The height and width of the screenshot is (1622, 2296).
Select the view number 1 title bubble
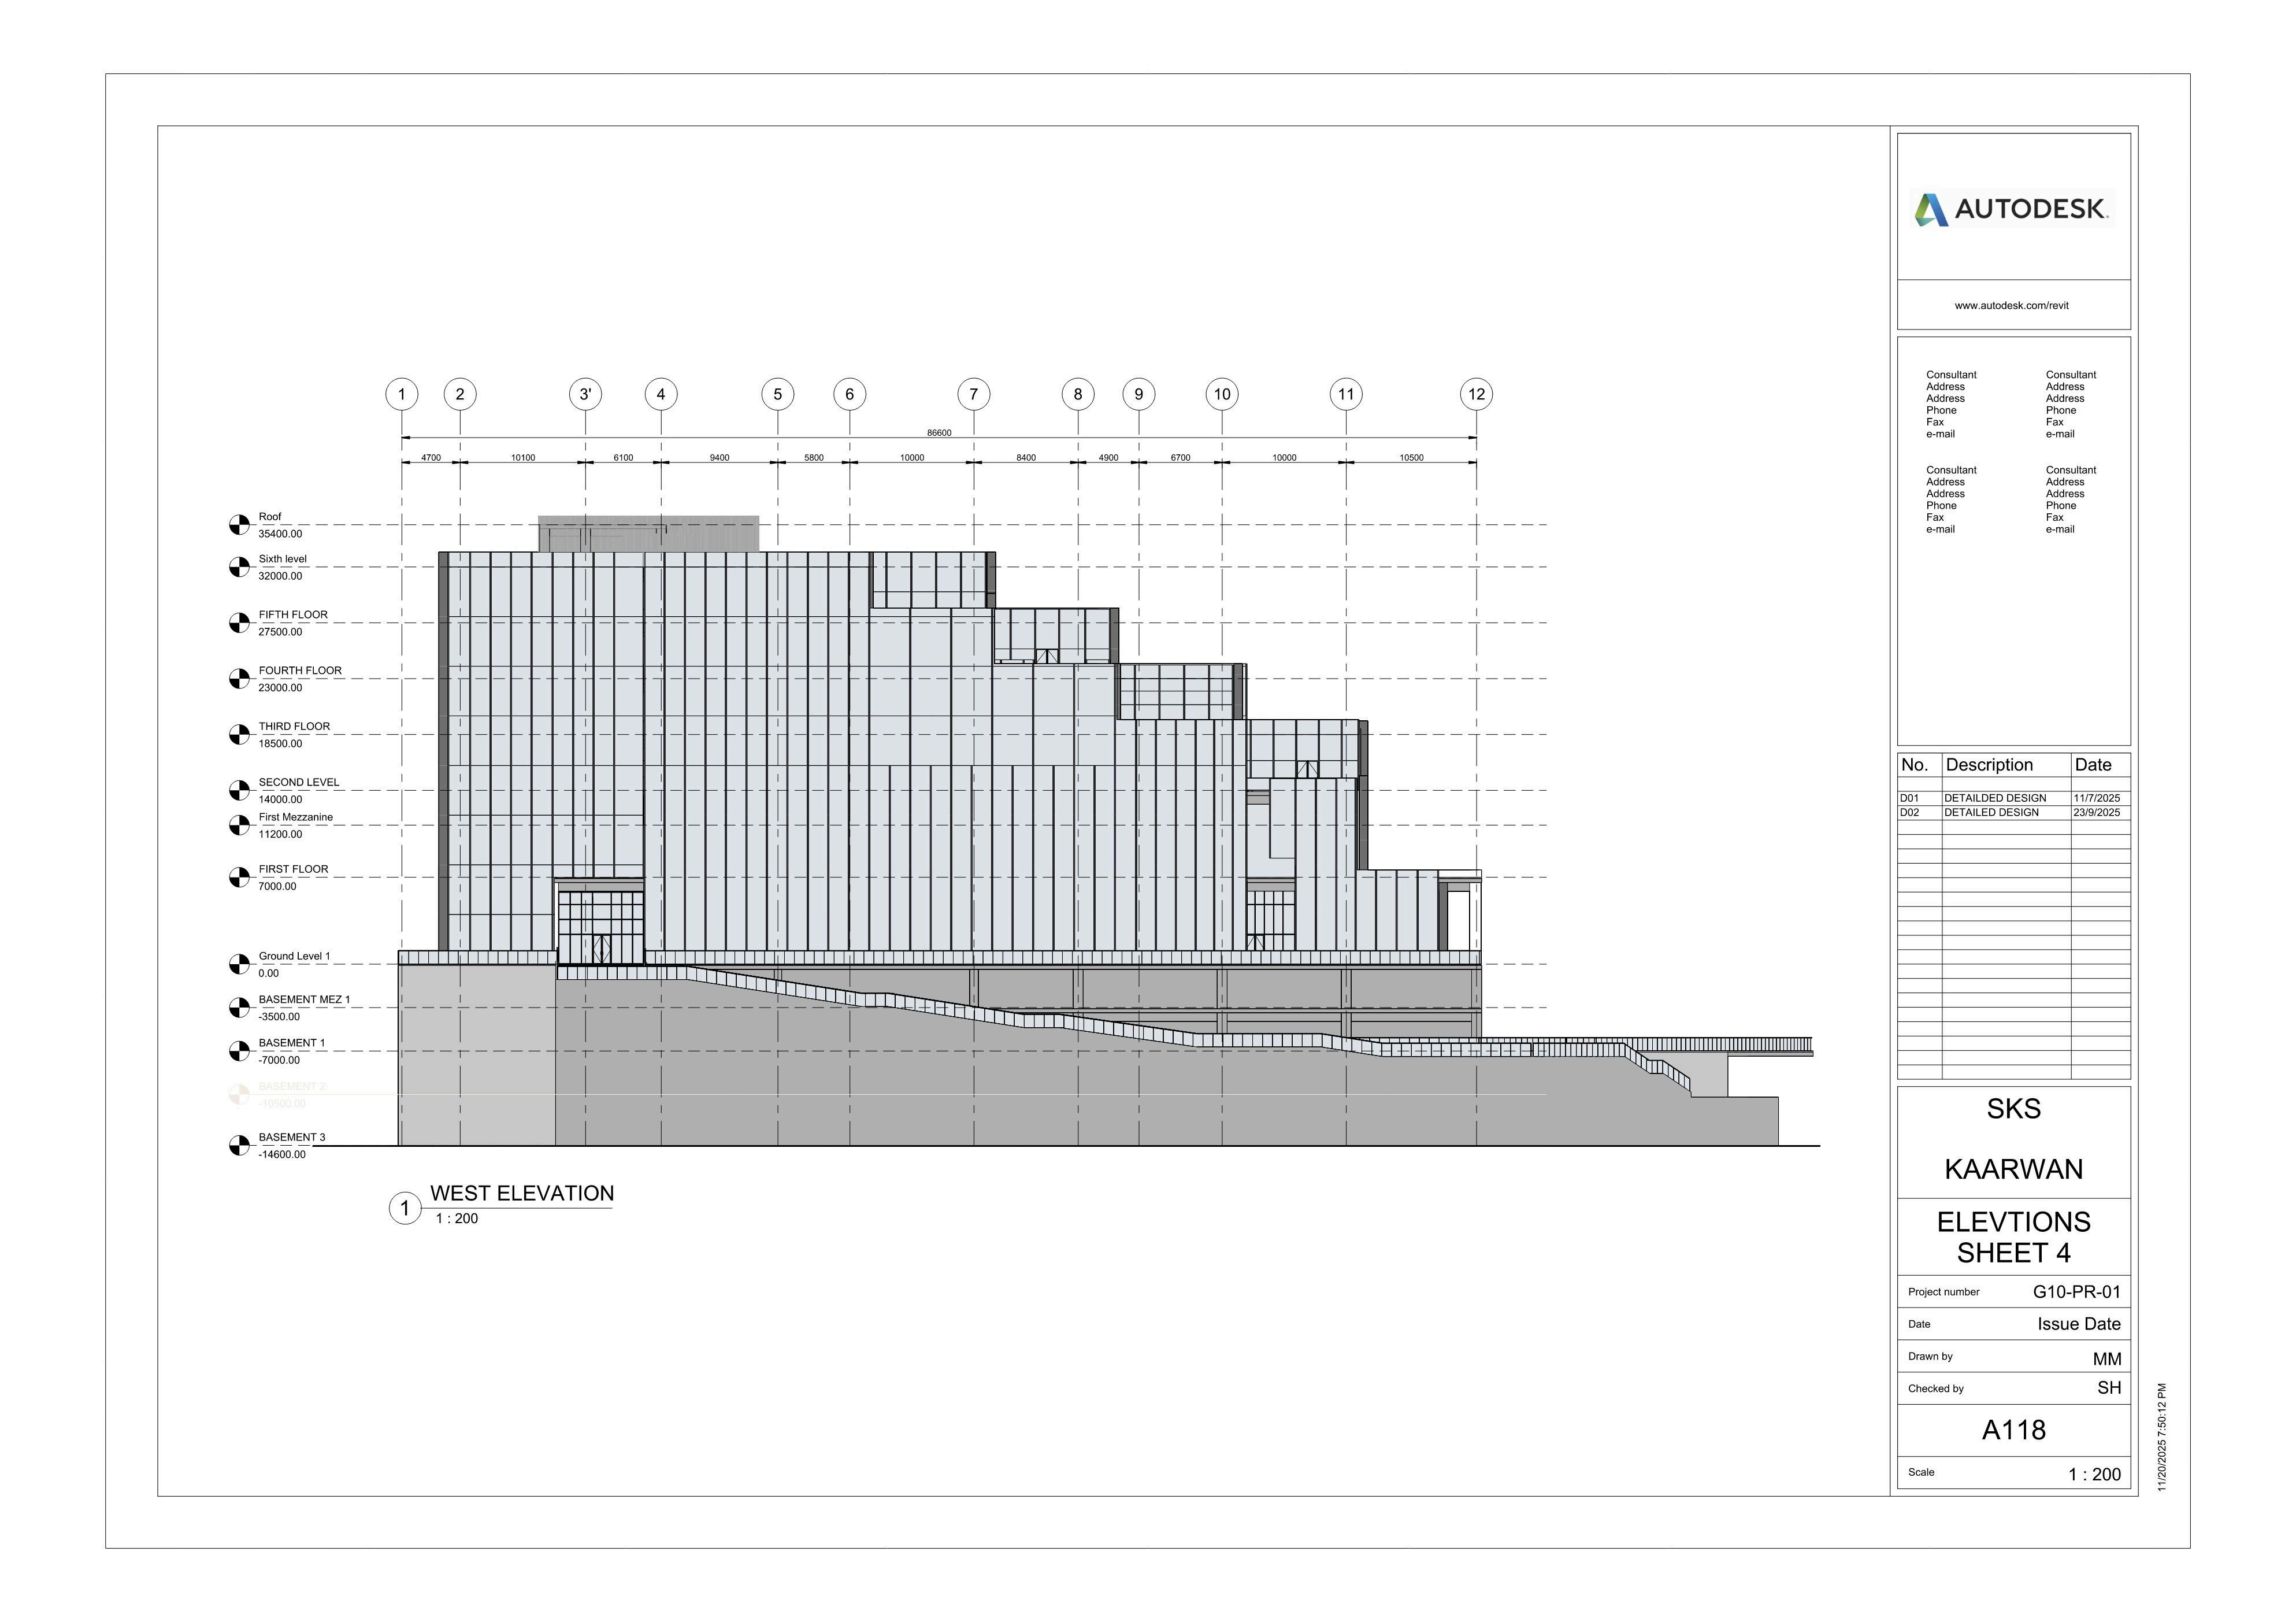(x=405, y=1209)
